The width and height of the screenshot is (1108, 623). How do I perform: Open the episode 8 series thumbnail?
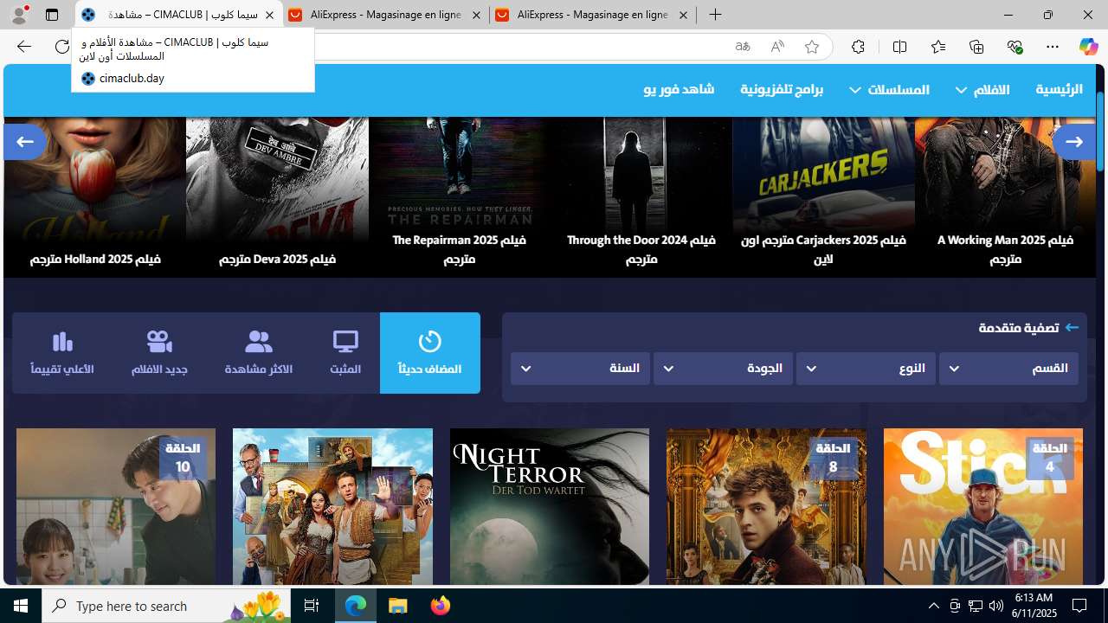tap(766, 506)
